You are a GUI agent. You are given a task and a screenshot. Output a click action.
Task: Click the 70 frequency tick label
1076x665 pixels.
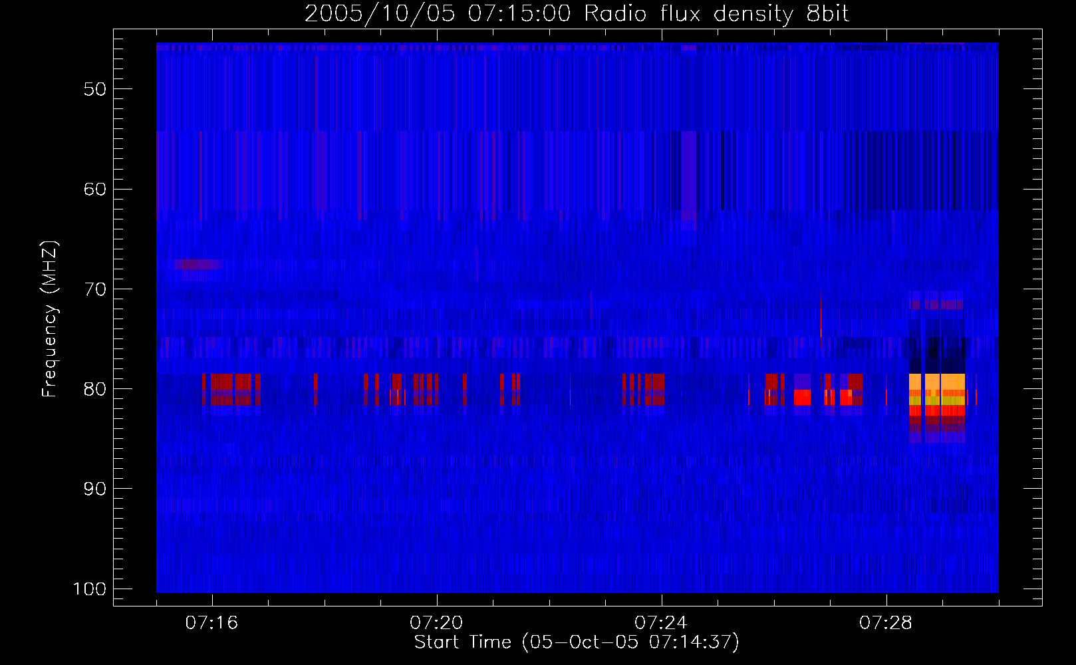coord(95,289)
